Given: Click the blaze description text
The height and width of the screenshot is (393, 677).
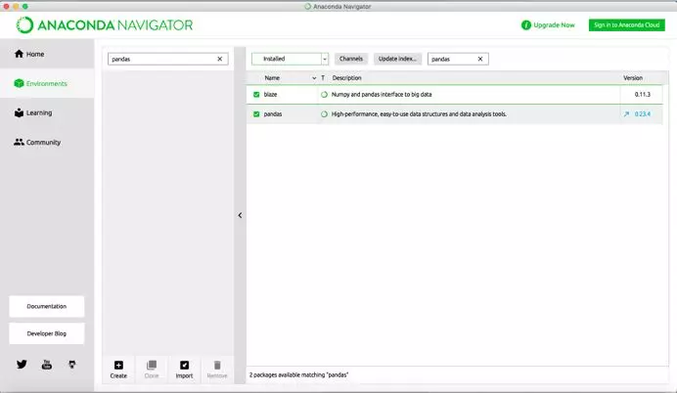Looking at the screenshot, I should (x=382, y=94).
